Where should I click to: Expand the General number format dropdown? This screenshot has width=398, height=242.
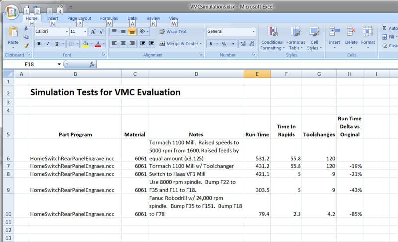[253, 31]
